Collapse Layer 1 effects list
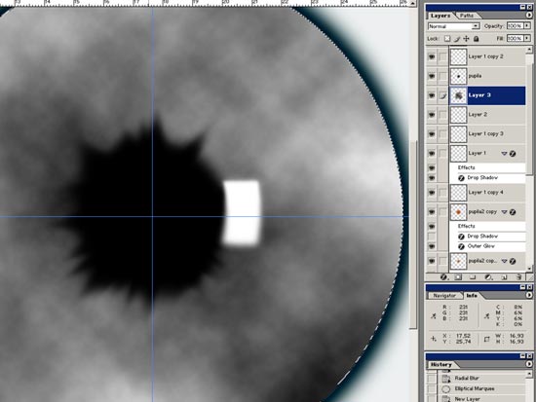The width and height of the screenshot is (536, 402). pyautogui.click(x=504, y=154)
